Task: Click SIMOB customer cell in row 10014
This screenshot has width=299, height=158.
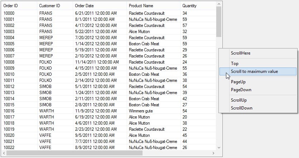Action: tap(55, 99)
